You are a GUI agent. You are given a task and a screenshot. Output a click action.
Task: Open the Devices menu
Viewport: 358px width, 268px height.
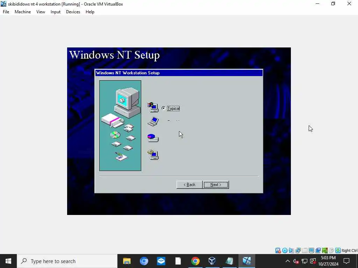(73, 12)
